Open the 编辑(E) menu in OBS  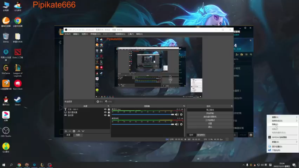(x=76, y=34)
